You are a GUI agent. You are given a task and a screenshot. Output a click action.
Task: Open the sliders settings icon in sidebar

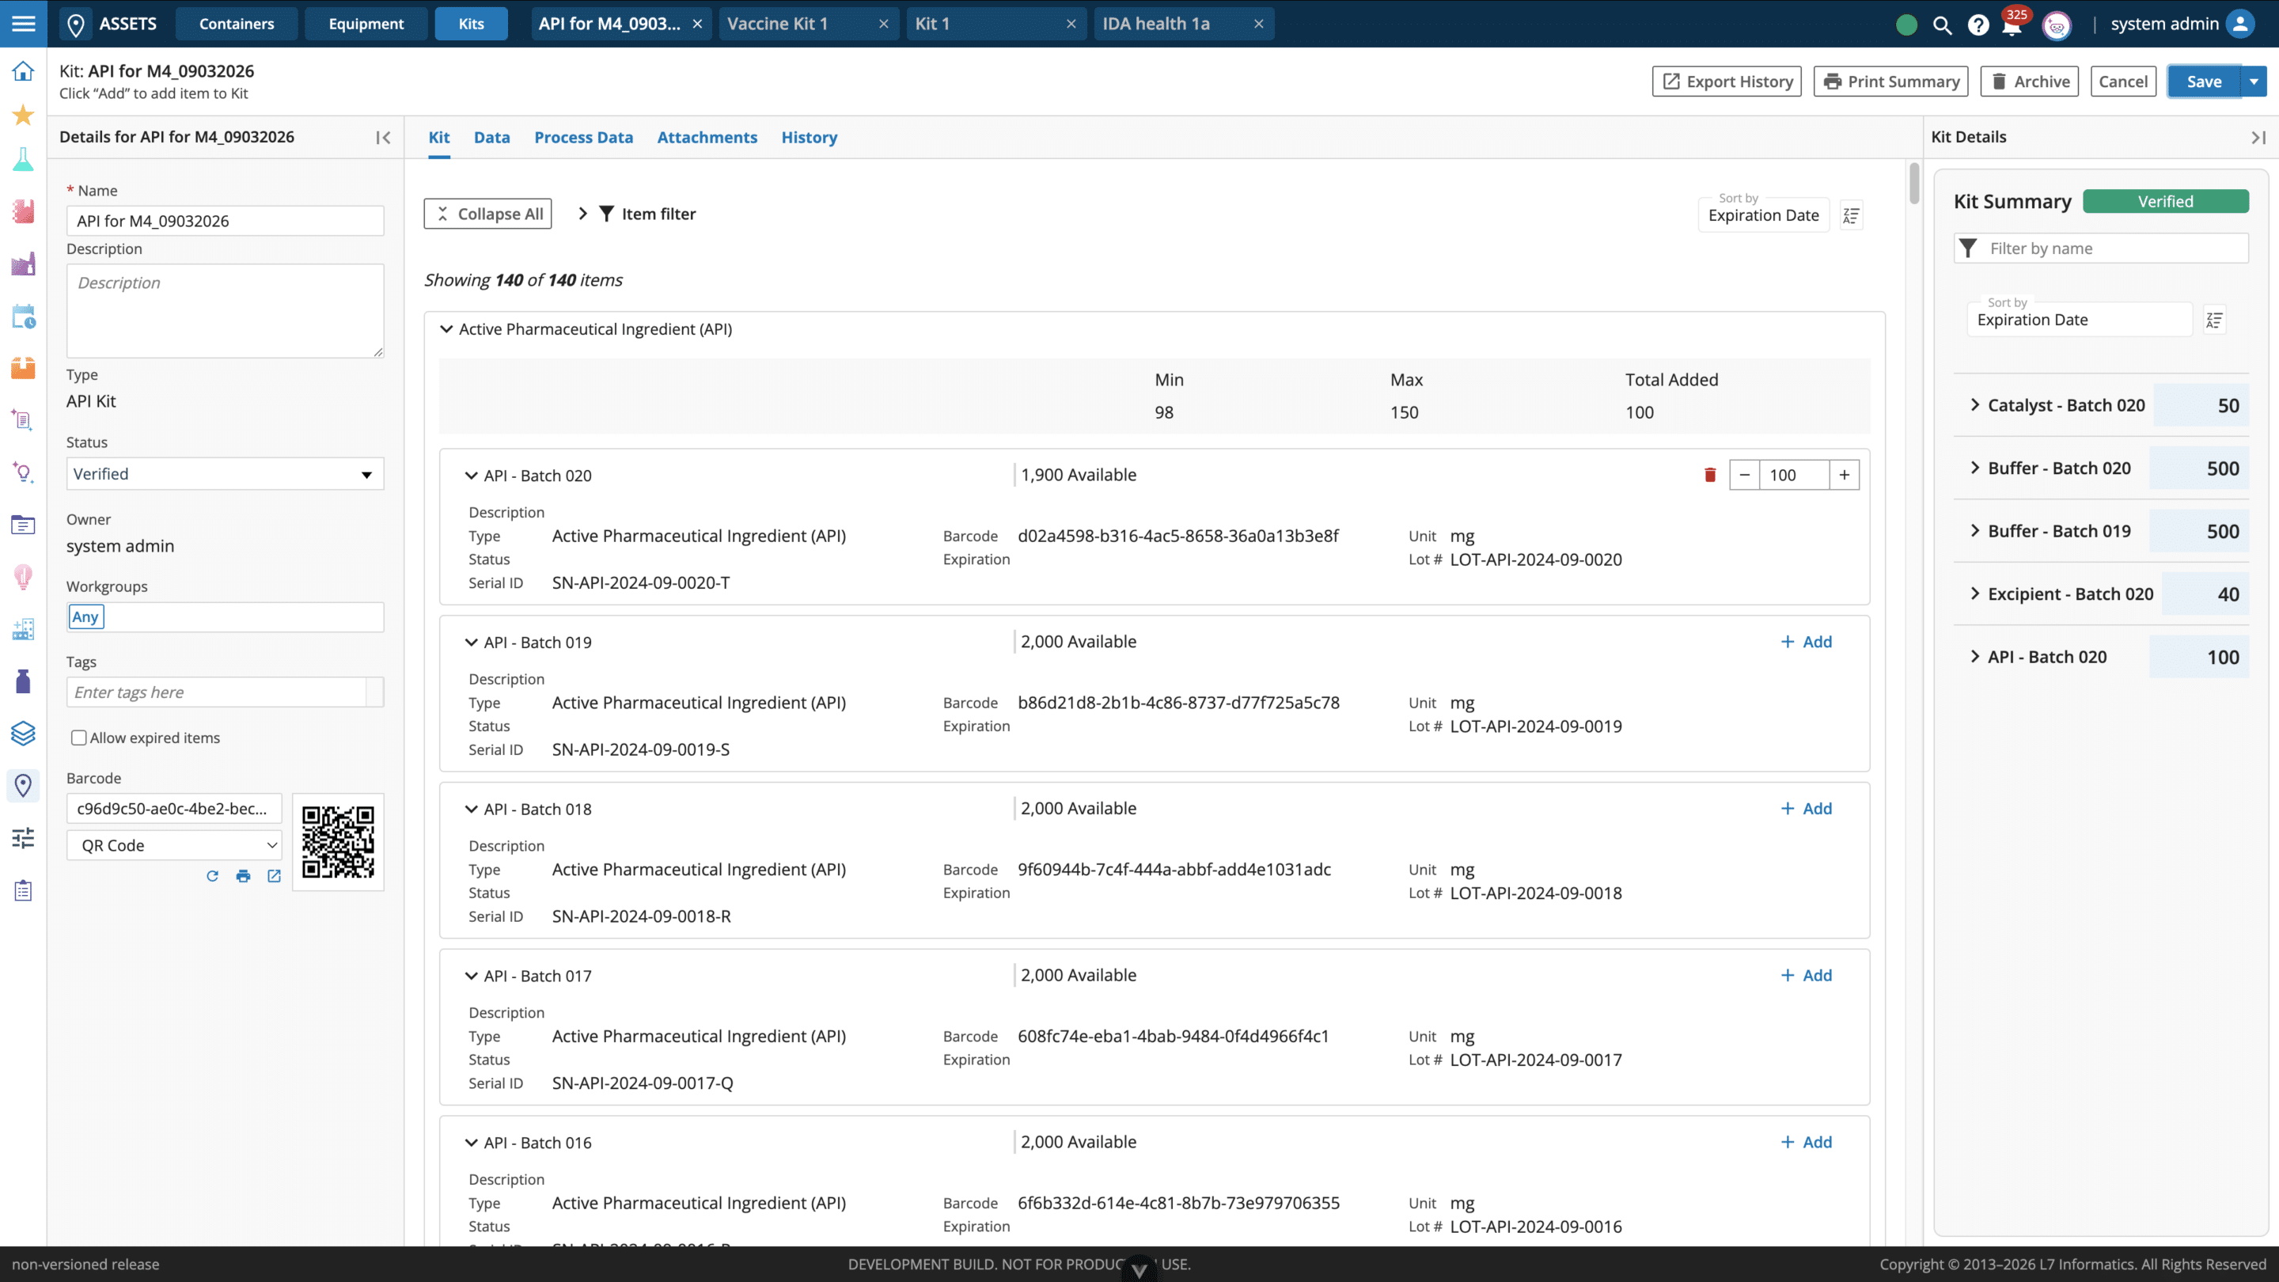tap(23, 838)
